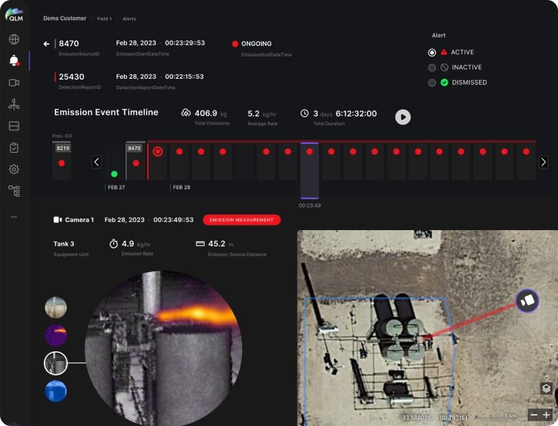558x426 pixels.
Task: Filter by DISMISSED alerts
Action: click(432, 82)
